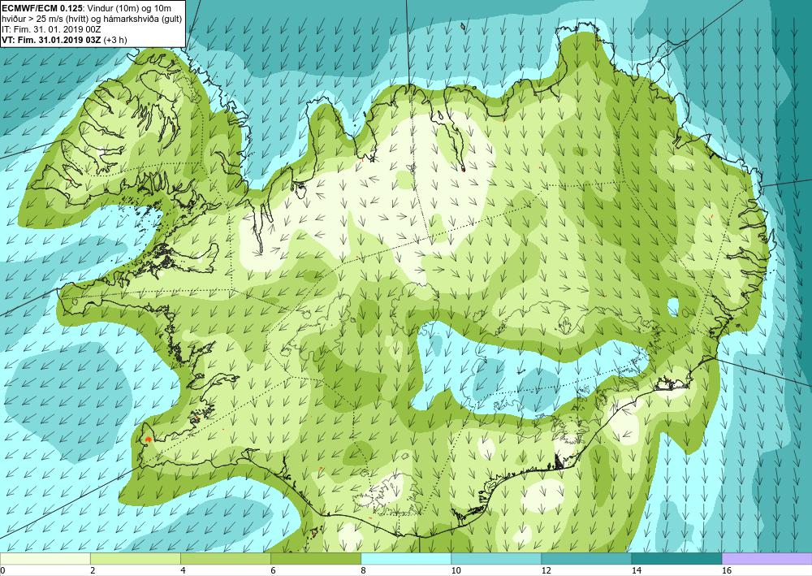
Task: Click the 2–4 m/s light green legend swatch
Action: click(x=135, y=558)
